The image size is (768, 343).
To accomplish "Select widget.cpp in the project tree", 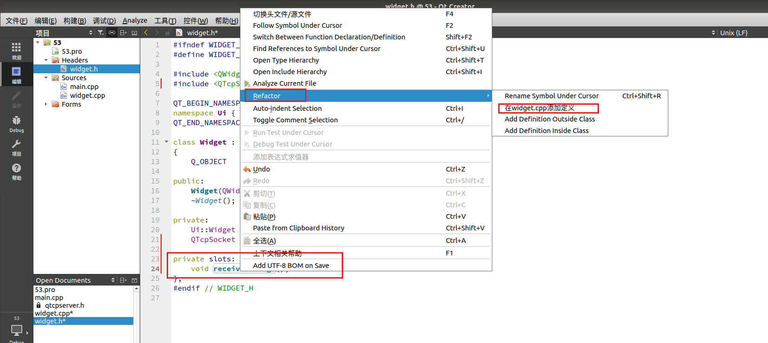I will [87, 95].
